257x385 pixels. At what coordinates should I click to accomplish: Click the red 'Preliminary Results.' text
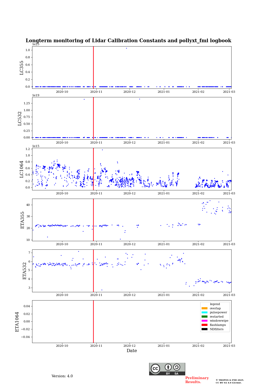[197, 380]
